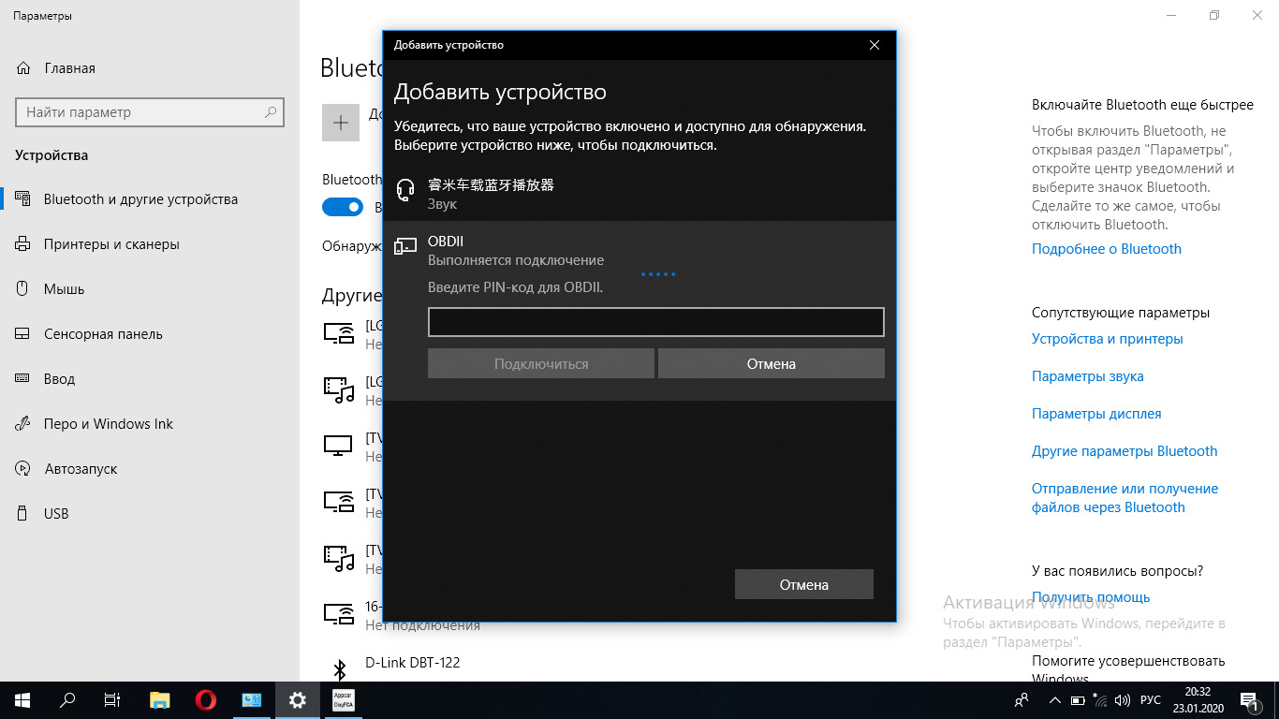Open the Устройства и принтеры link

[x=1108, y=339]
